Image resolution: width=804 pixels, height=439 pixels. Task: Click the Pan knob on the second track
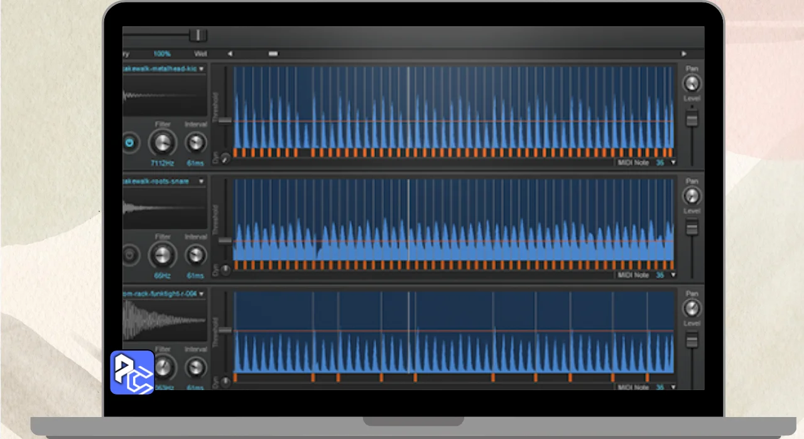tap(692, 196)
